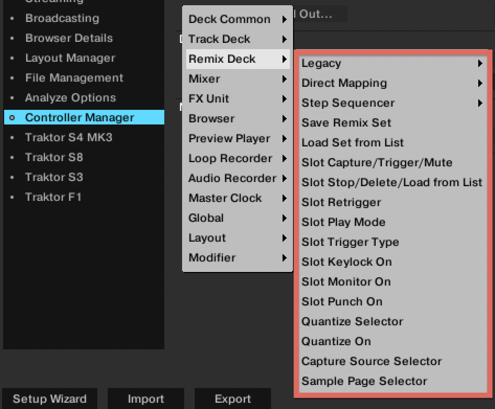Choose Load Set from List
495x409 pixels.
tap(353, 143)
